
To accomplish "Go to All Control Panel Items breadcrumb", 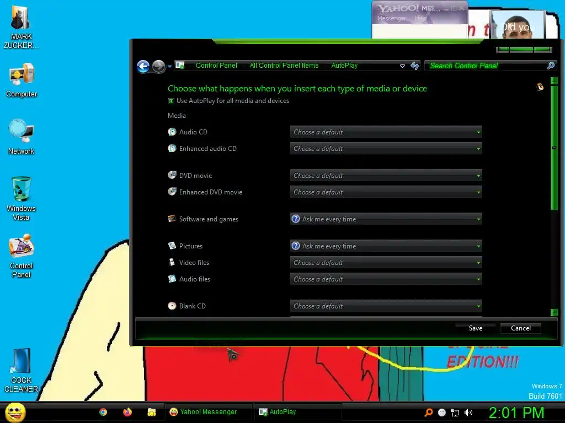I will point(284,66).
